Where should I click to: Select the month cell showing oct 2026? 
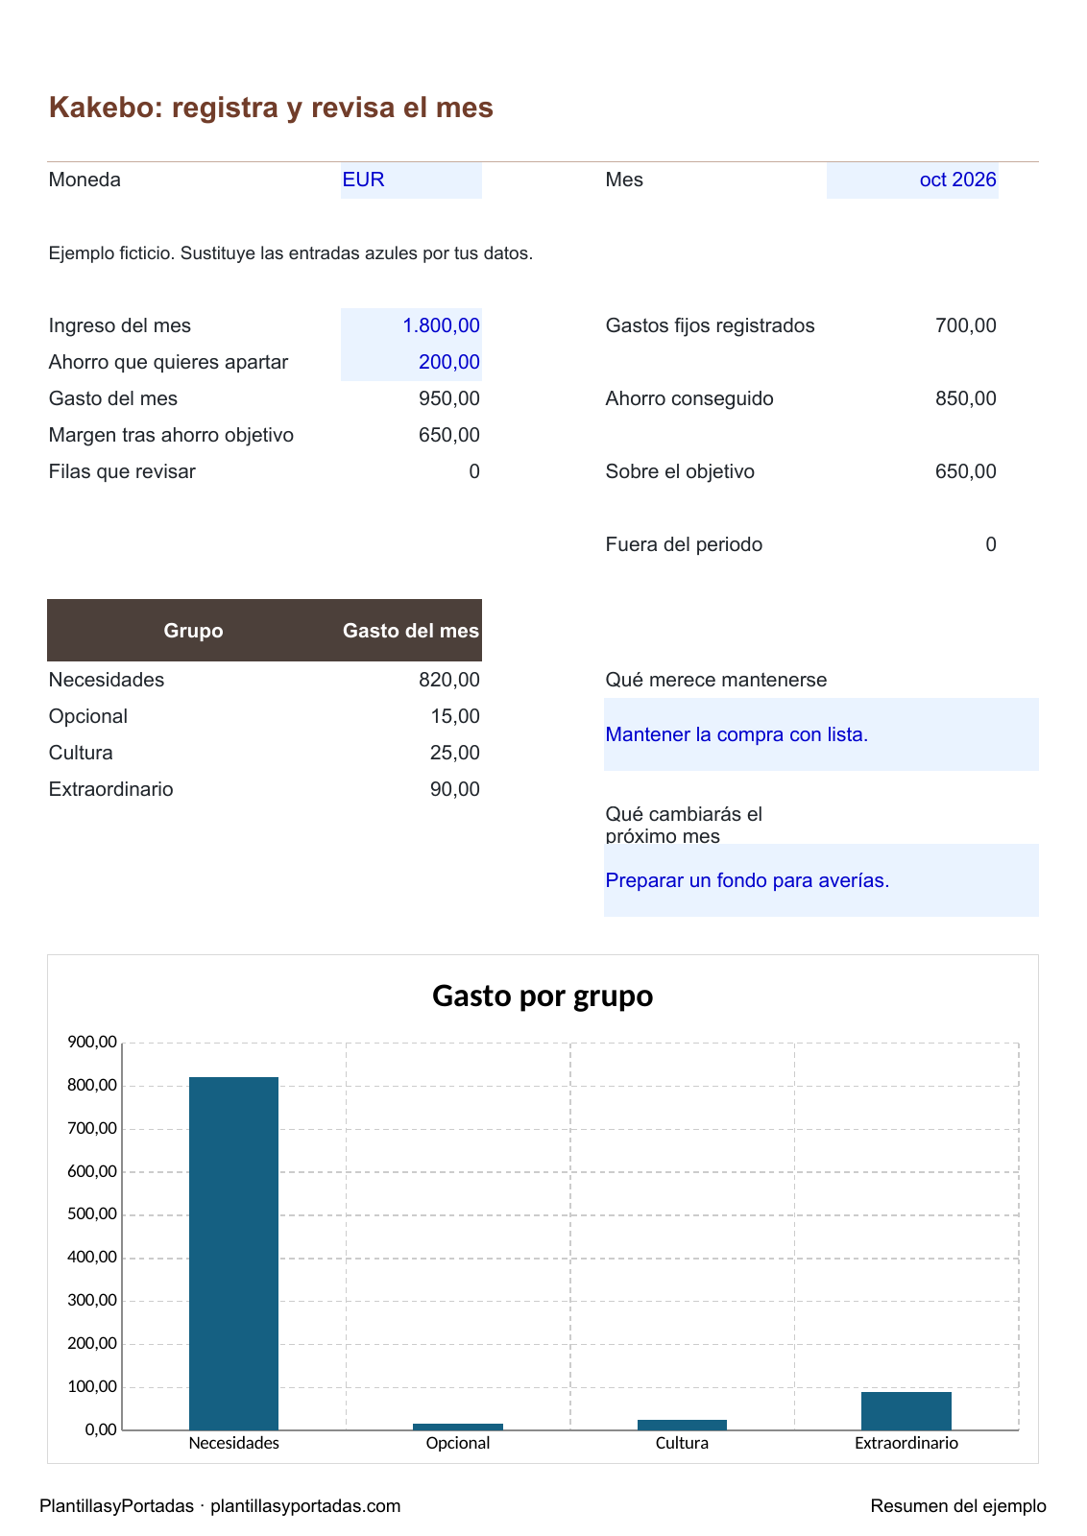click(x=912, y=180)
